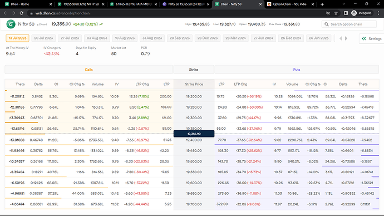
Task: Open a new browser tab
Action: pos(322,4)
